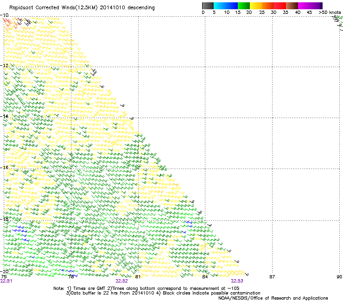Click the purple '22:53' time stamp
This screenshot has height=301, width=343.
point(237,281)
